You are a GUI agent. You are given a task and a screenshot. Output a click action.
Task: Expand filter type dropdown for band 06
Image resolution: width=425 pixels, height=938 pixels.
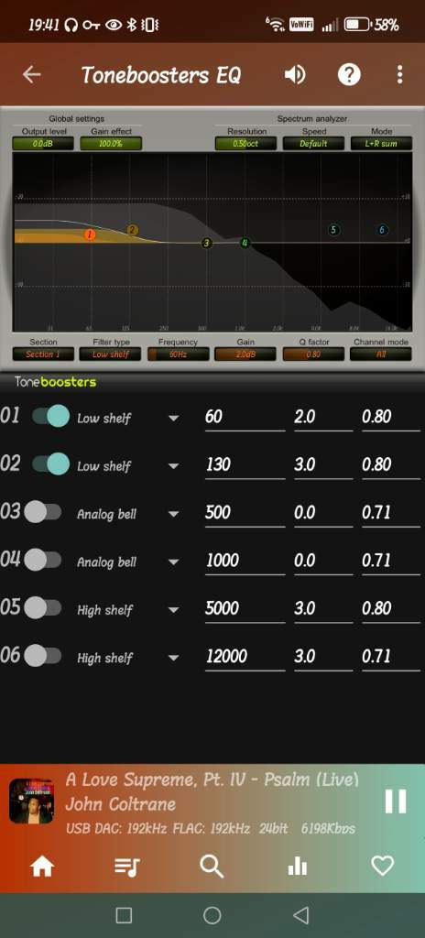[174, 658]
